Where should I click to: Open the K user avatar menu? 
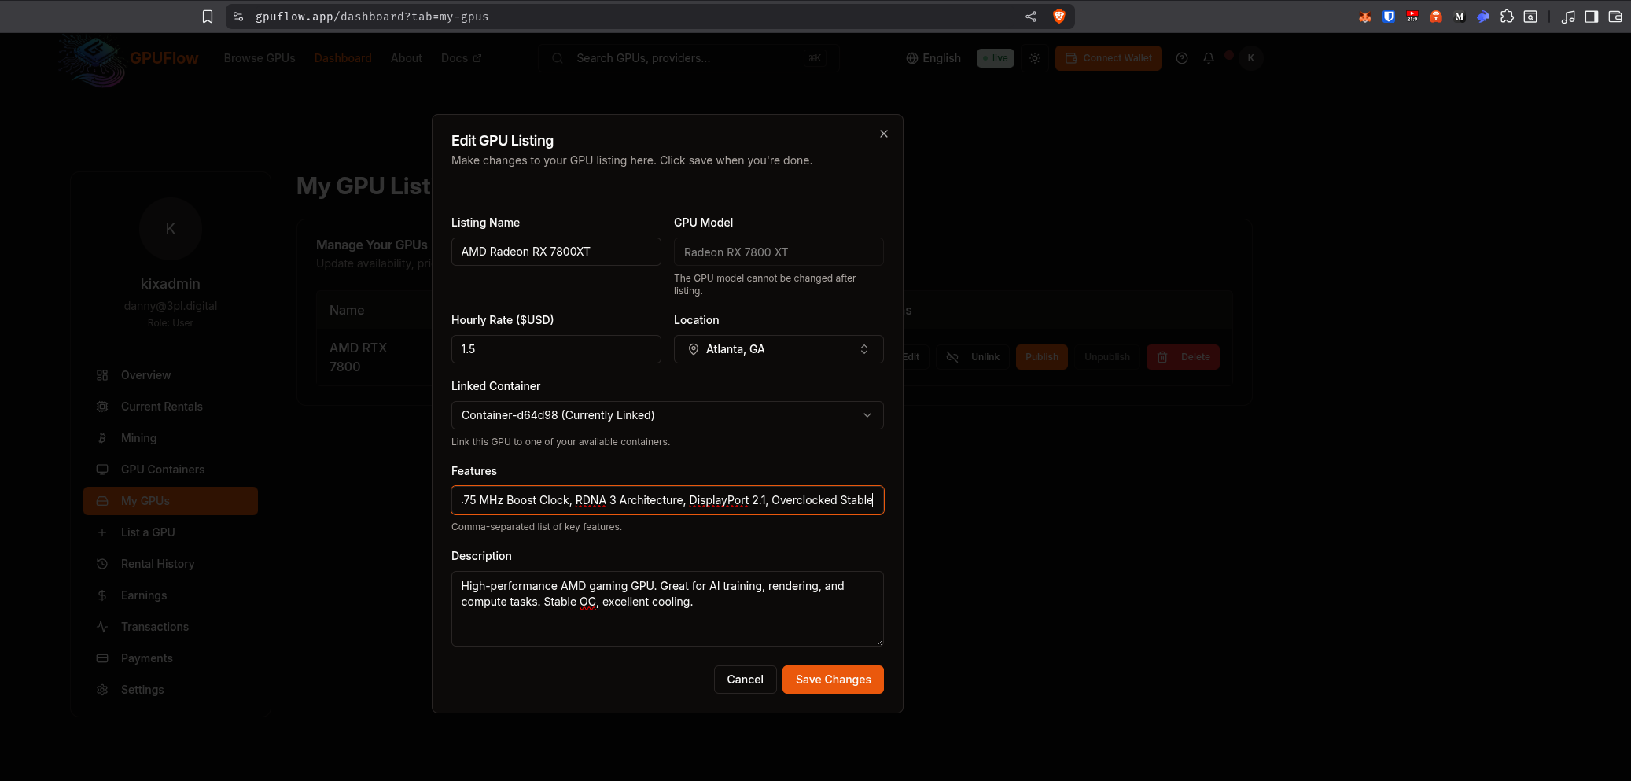1251,58
